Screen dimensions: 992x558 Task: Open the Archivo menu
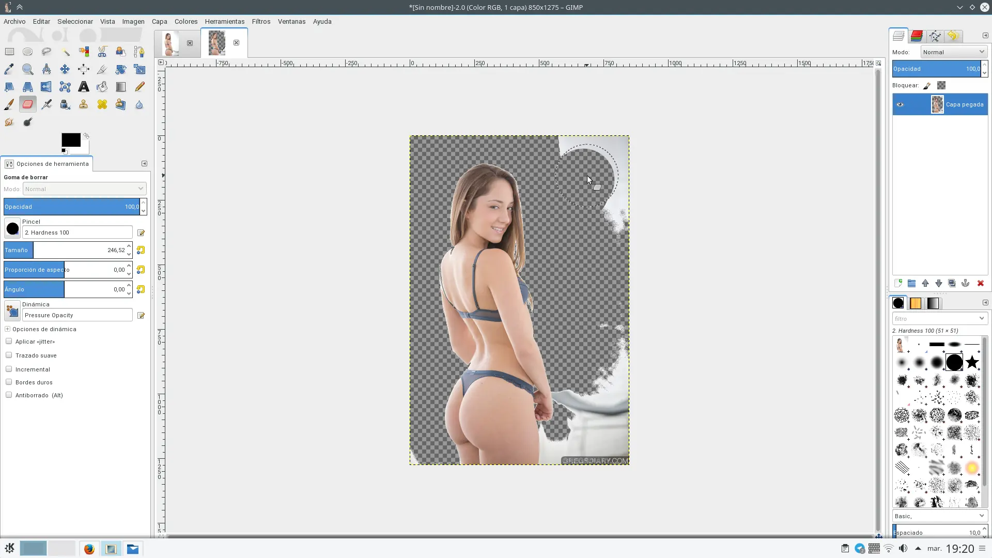click(14, 21)
